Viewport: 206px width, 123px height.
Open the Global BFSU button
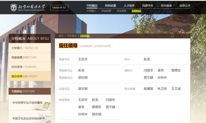59,8
